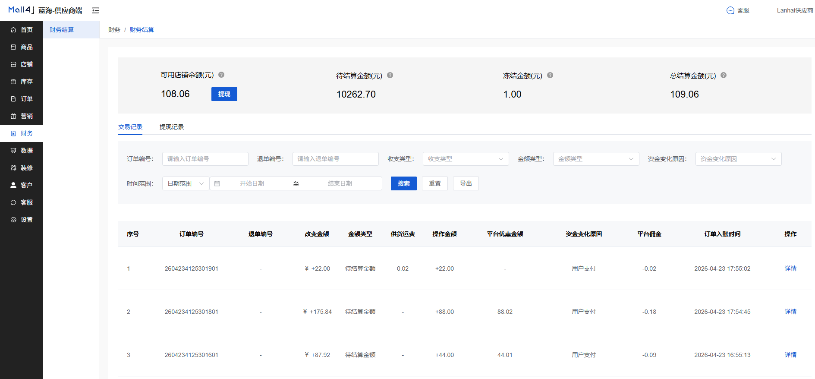
Task: Click the time 2026-04-23 17:55:02
Action: point(722,268)
